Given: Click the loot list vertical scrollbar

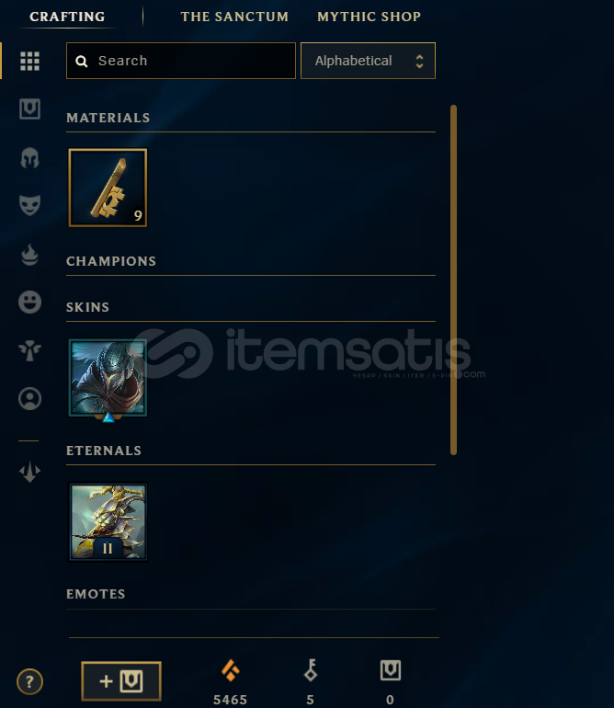Looking at the screenshot, I should [453, 280].
